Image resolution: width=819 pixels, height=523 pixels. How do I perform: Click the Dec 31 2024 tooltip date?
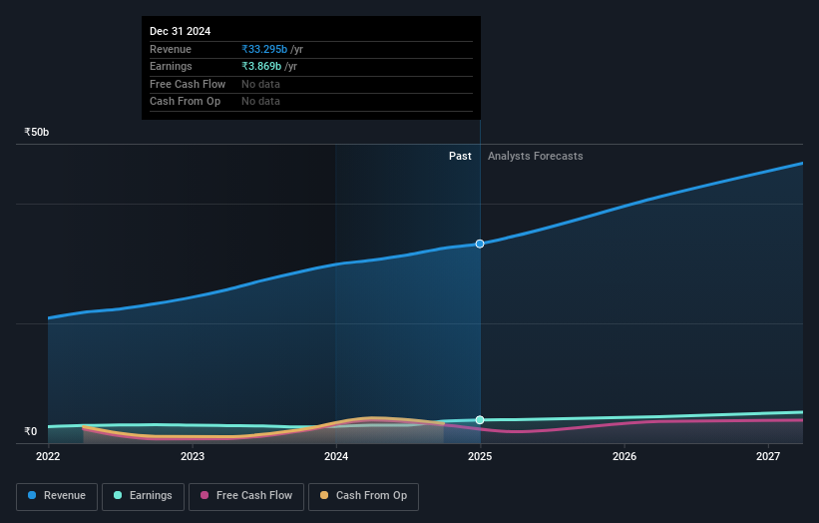tap(181, 31)
